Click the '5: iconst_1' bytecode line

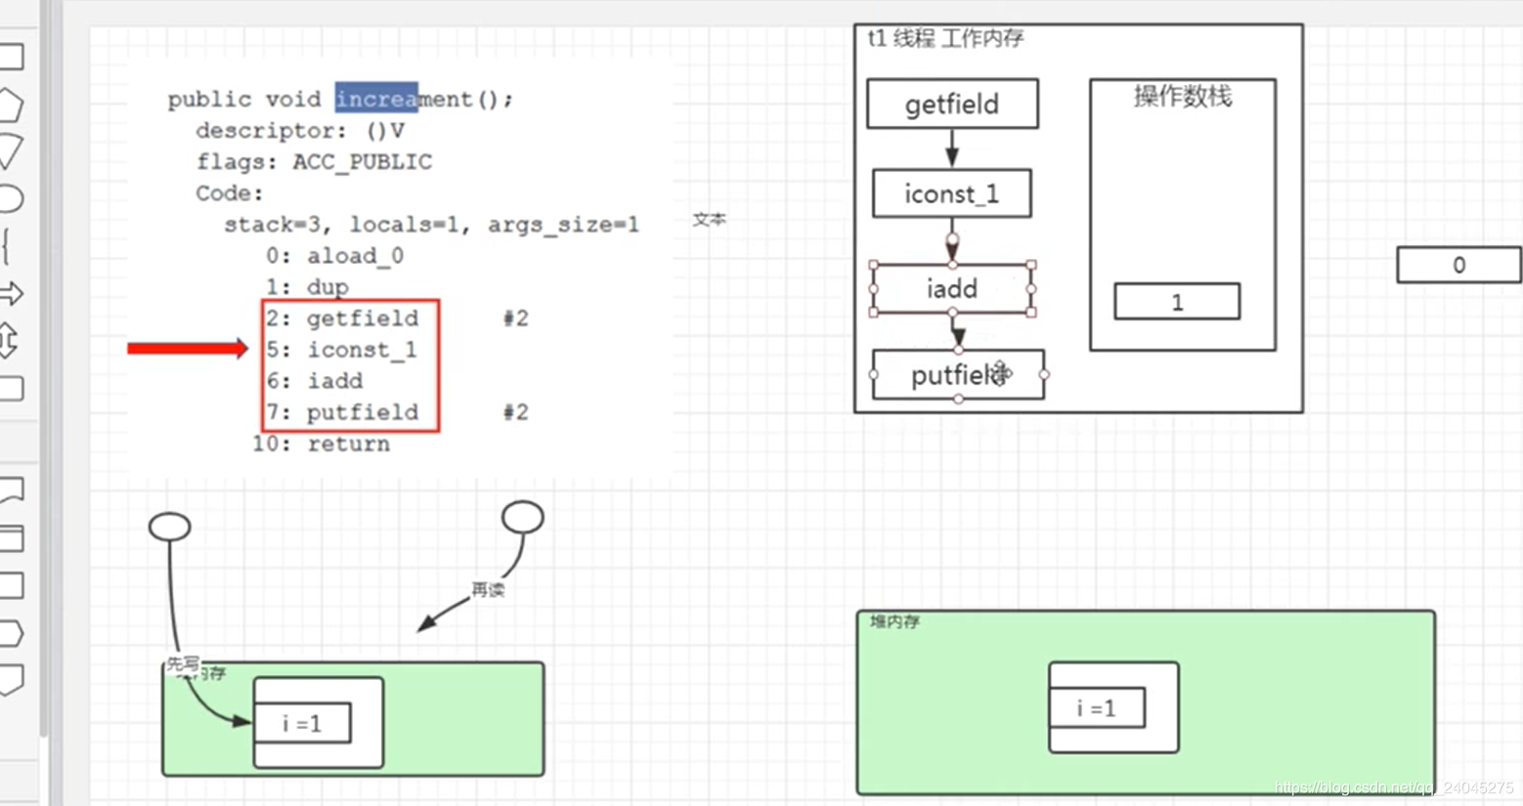(x=342, y=350)
